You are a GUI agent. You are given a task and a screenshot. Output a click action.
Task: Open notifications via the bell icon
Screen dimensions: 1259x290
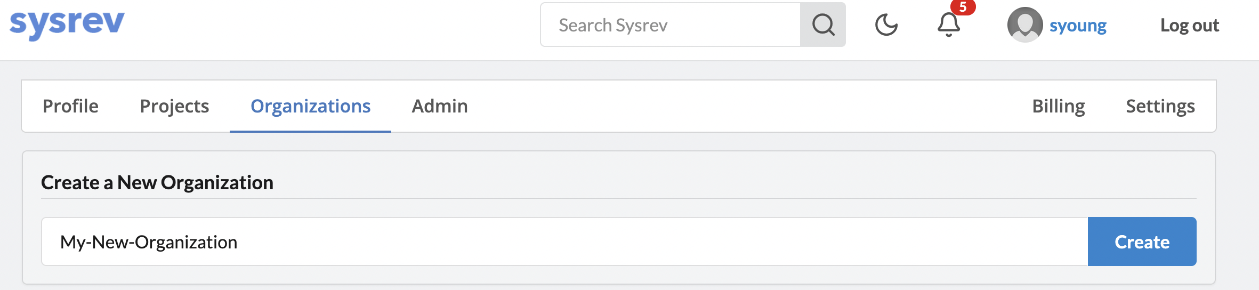948,25
